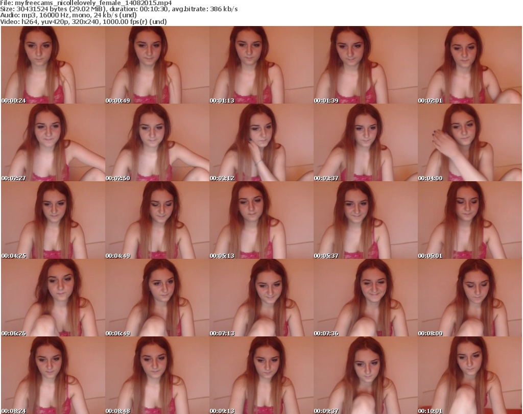Image resolution: width=523 pixels, height=414 pixels.
Task: Select the frame at 00:03:37
Action: pyautogui.click(x=365, y=142)
